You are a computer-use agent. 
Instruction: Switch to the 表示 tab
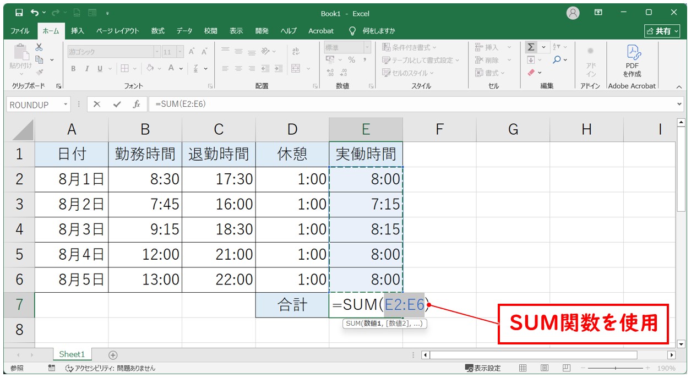coord(236,31)
